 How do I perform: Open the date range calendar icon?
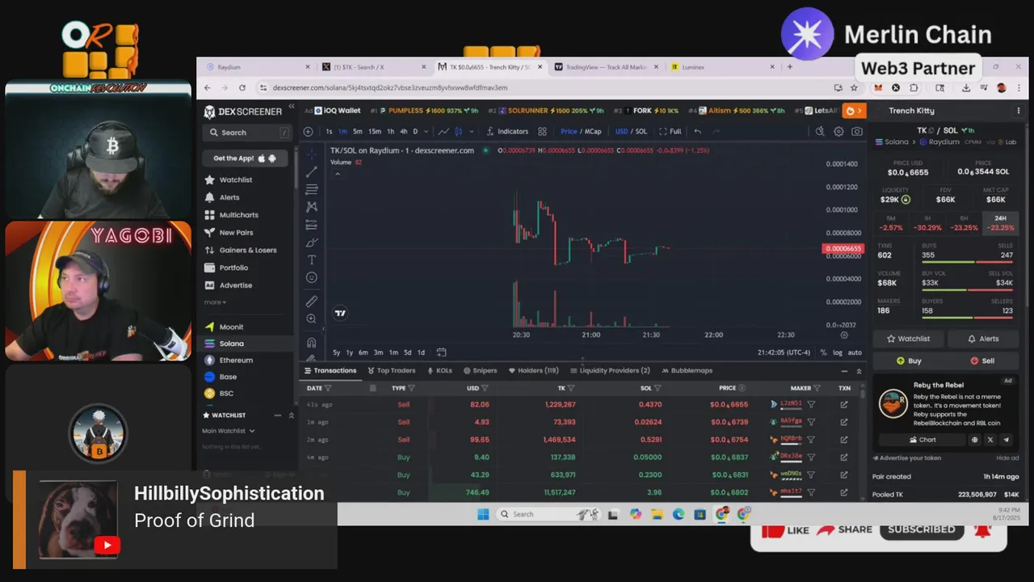[441, 352]
